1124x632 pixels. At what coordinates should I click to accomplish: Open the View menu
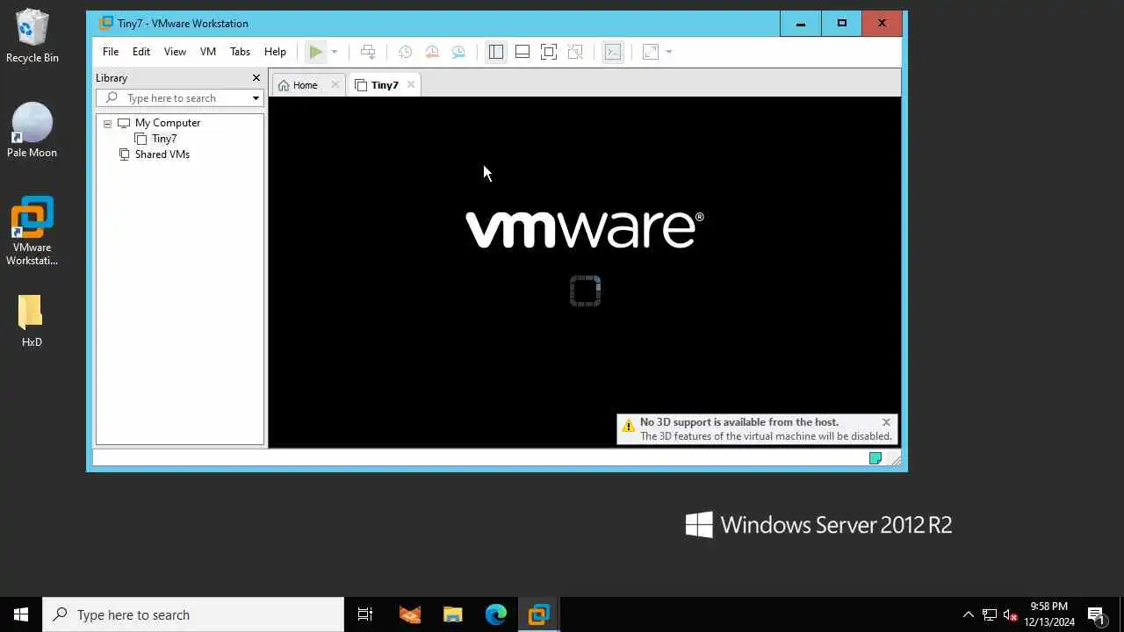[x=175, y=52]
